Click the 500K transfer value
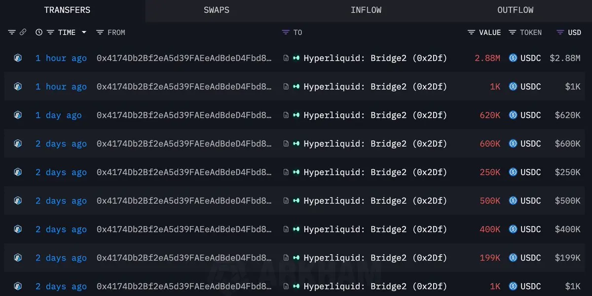The image size is (592, 296). [x=490, y=201]
